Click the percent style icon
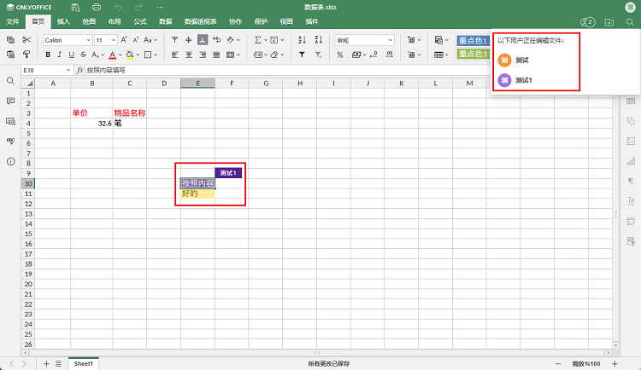Image resolution: width=641 pixels, height=370 pixels. tap(340, 55)
